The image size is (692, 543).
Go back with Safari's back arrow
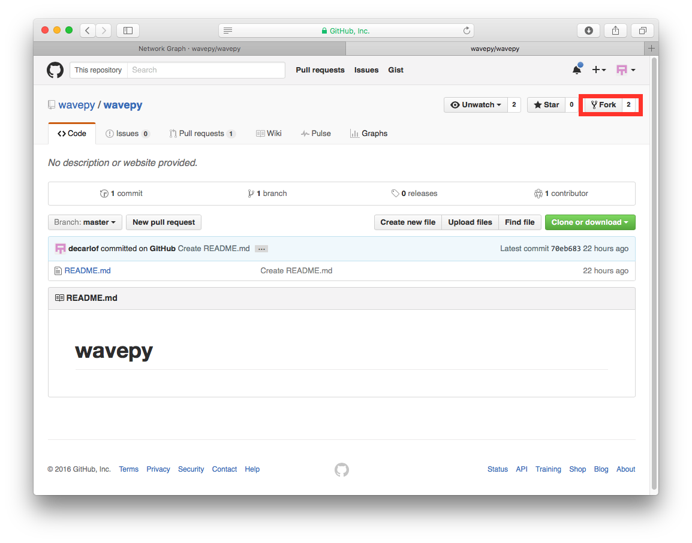(x=88, y=31)
